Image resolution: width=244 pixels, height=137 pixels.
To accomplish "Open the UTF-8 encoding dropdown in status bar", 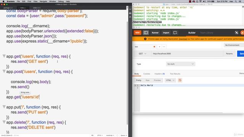I will coord(100,135).
